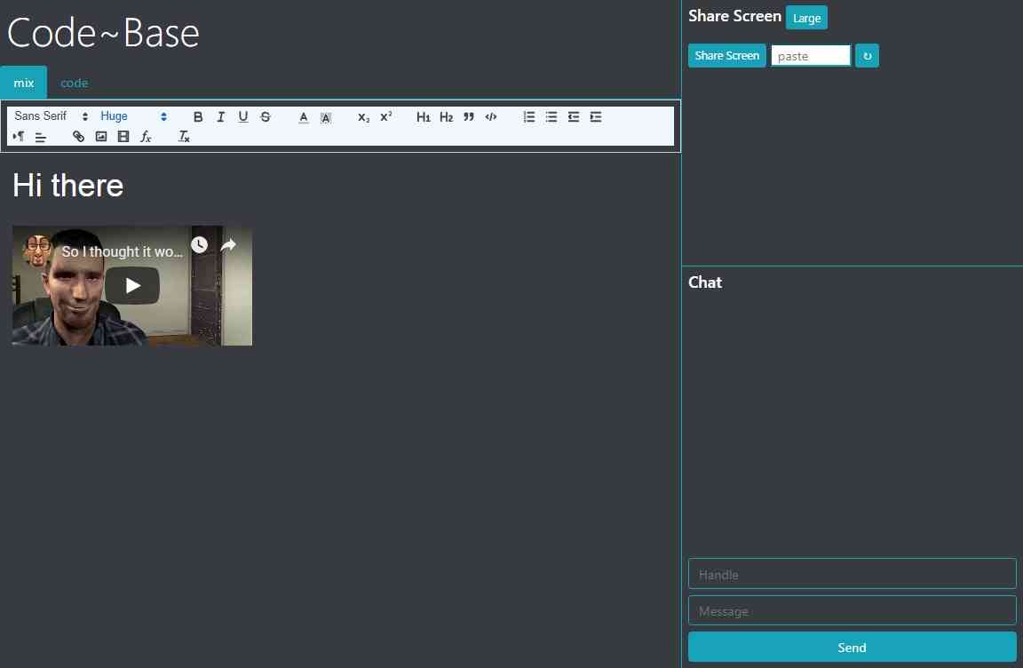Insert a formula with the fx icon
The width and height of the screenshot is (1023, 668).
click(147, 137)
